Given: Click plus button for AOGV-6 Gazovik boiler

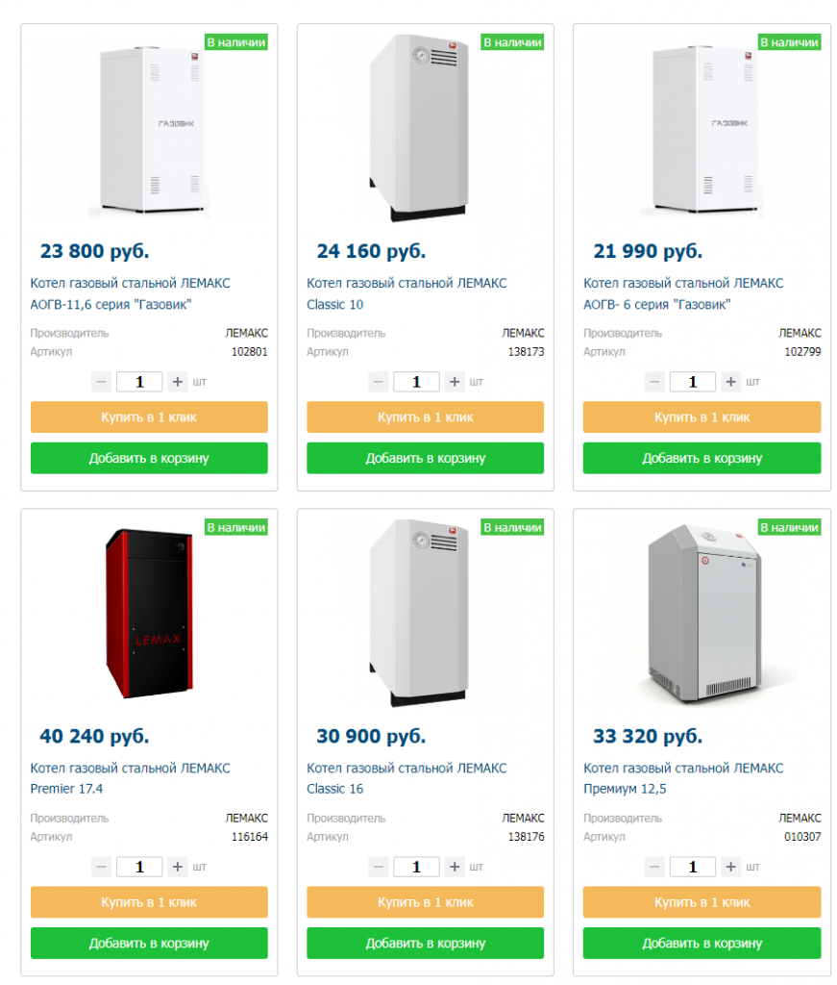Looking at the screenshot, I should [x=730, y=381].
